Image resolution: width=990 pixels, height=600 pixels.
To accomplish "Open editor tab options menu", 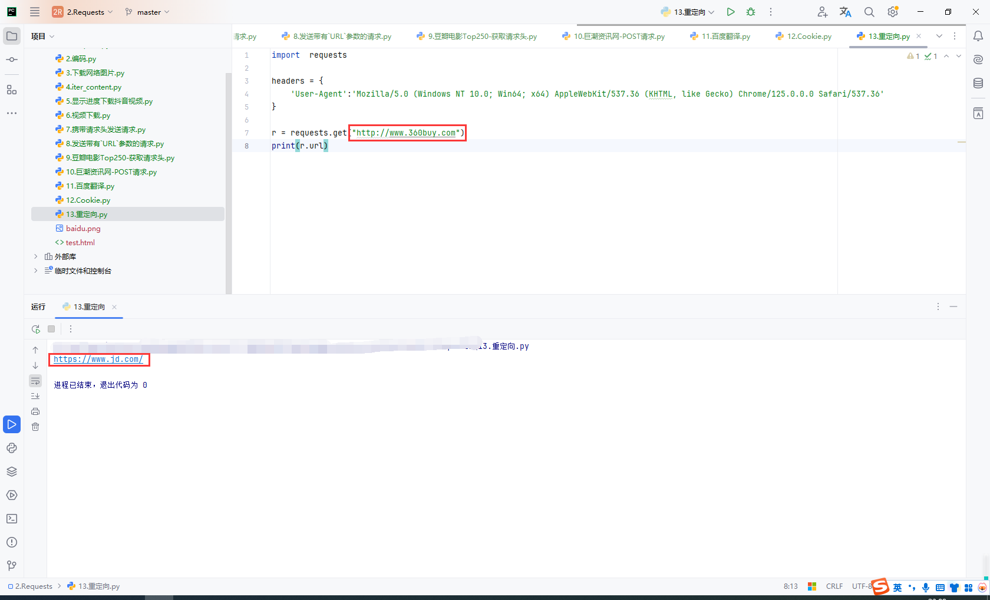I will click(x=955, y=36).
